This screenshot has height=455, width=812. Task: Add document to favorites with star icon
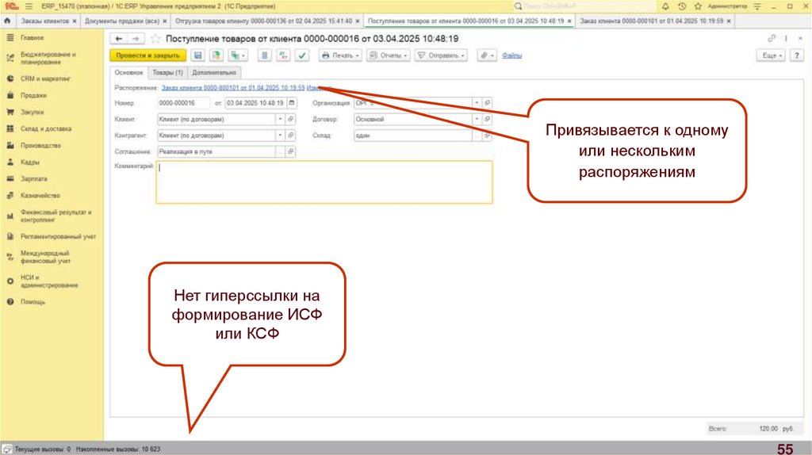[x=155, y=39]
